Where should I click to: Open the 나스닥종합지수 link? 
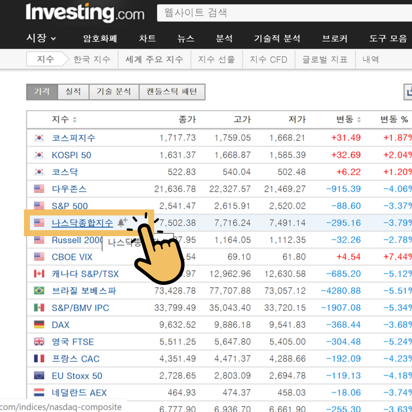tap(82, 223)
